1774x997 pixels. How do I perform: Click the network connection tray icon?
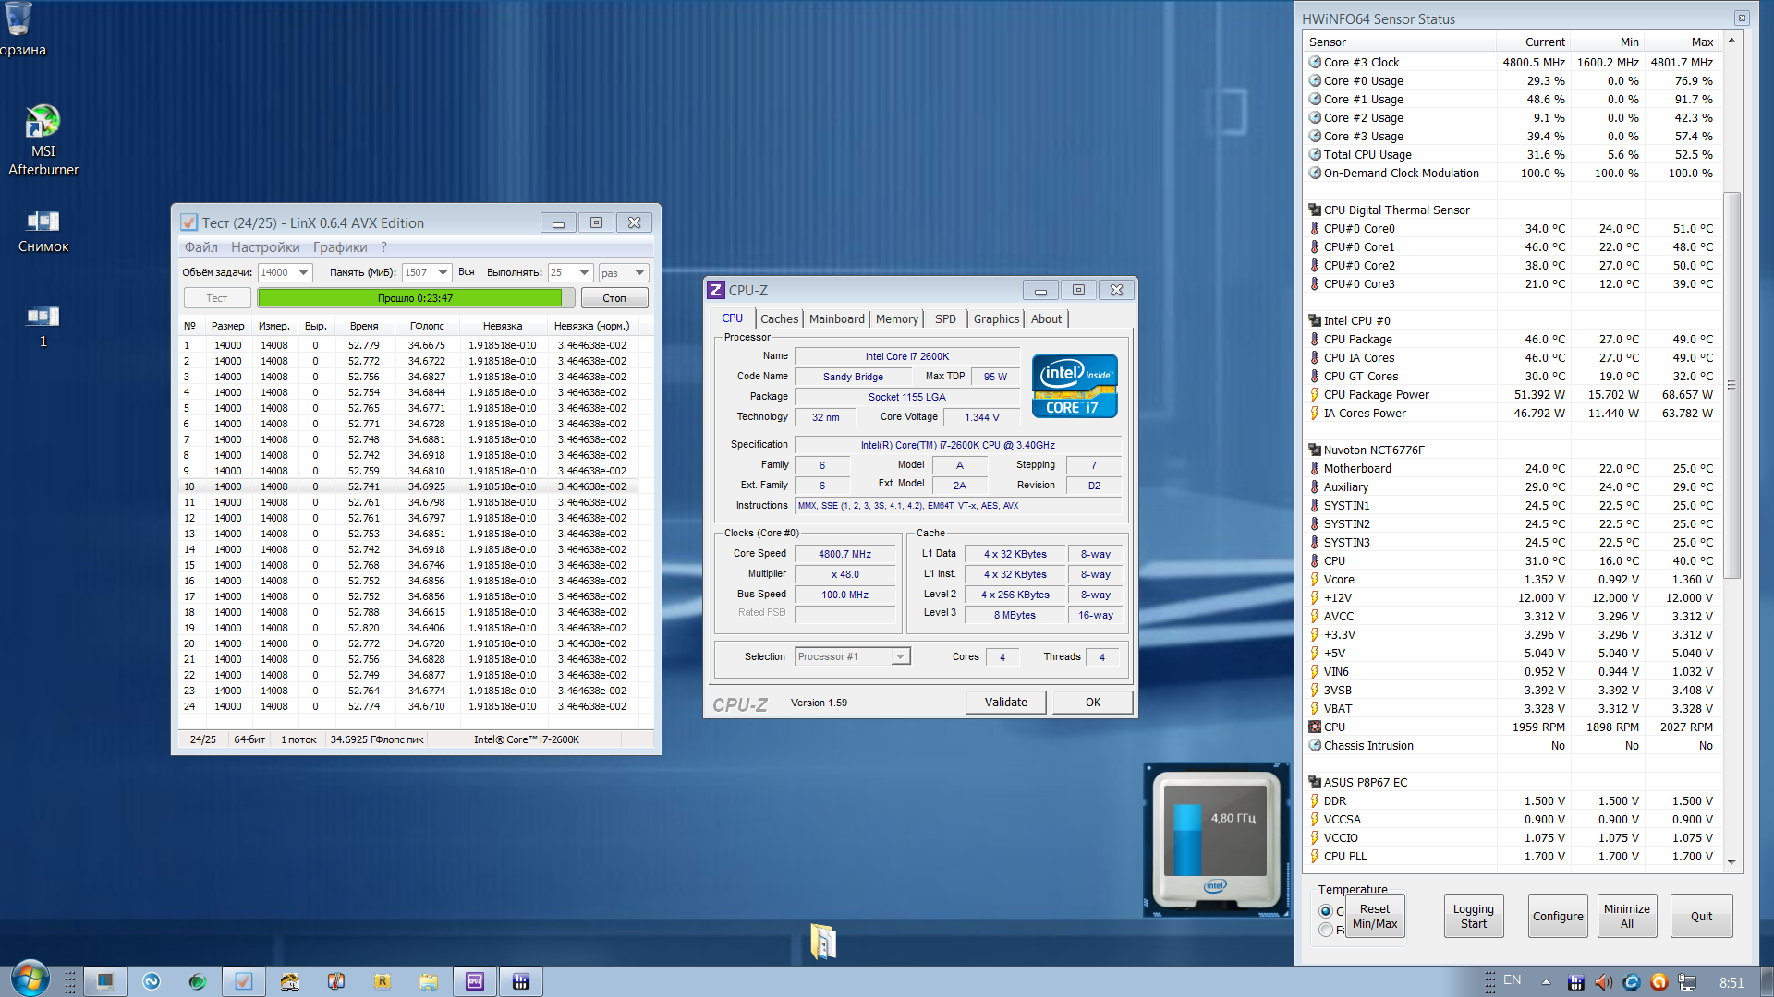pos(1687,982)
